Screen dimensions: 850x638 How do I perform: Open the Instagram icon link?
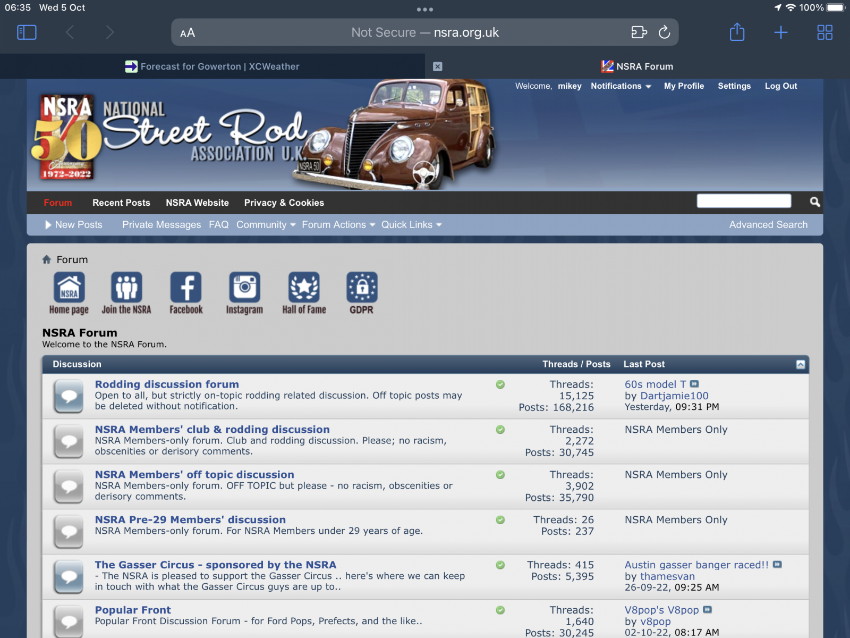244,293
